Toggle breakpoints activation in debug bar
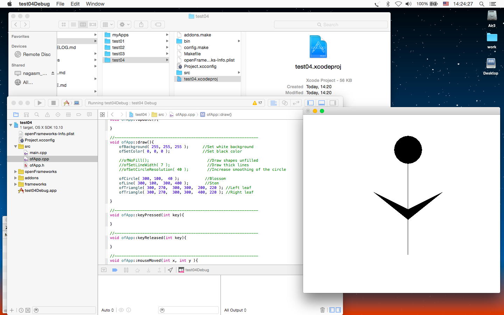 click(114, 270)
